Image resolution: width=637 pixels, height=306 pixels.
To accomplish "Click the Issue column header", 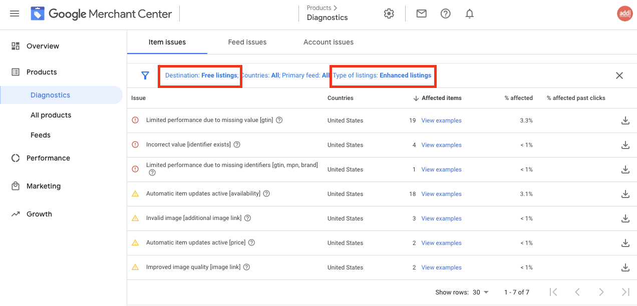I will click(138, 98).
